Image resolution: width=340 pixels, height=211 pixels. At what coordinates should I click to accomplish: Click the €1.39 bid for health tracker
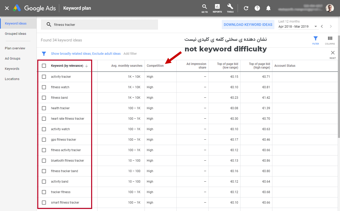point(266,108)
